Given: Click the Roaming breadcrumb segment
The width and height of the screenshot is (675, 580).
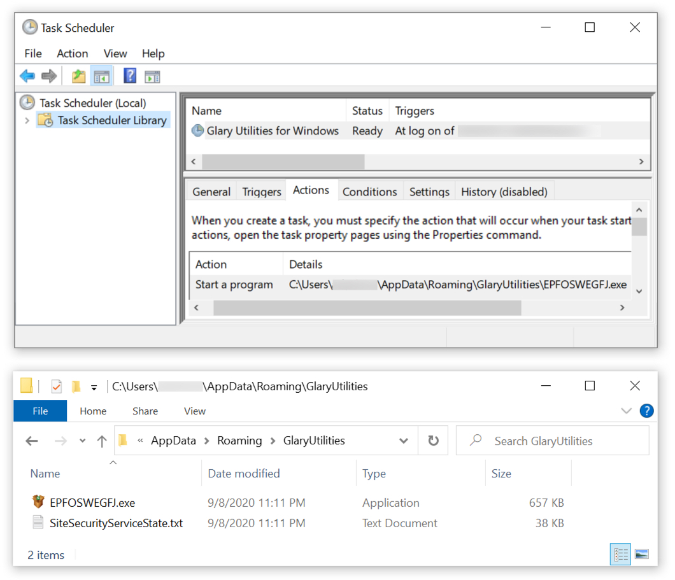Looking at the screenshot, I should tap(239, 441).
